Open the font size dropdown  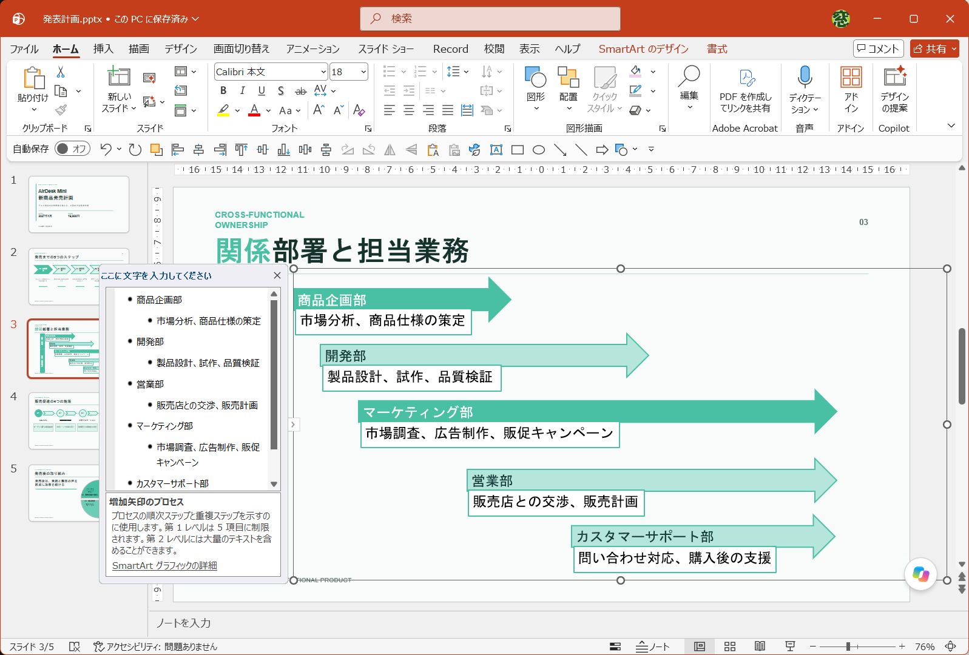coord(363,72)
